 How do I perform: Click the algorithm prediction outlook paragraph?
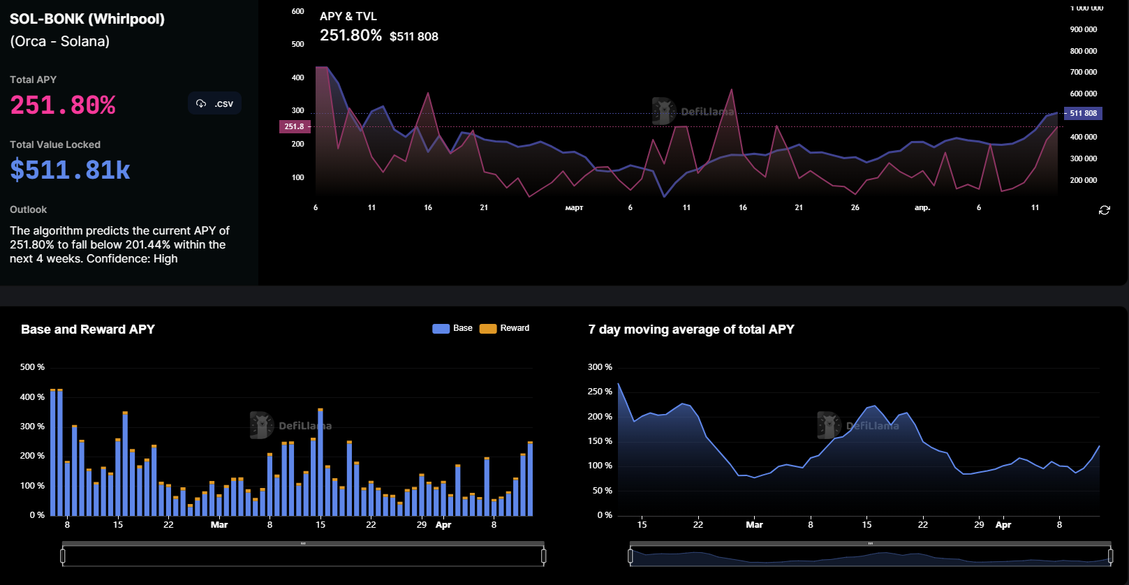119,244
